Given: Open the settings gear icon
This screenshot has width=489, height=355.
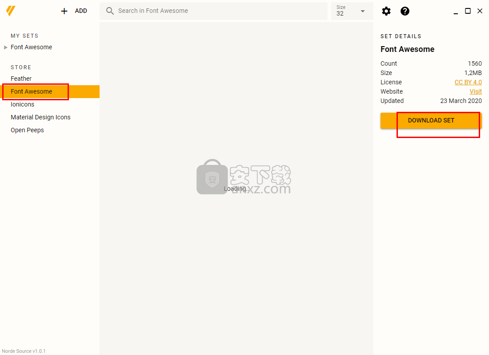Looking at the screenshot, I should pyautogui.click(x=386, y=11).
